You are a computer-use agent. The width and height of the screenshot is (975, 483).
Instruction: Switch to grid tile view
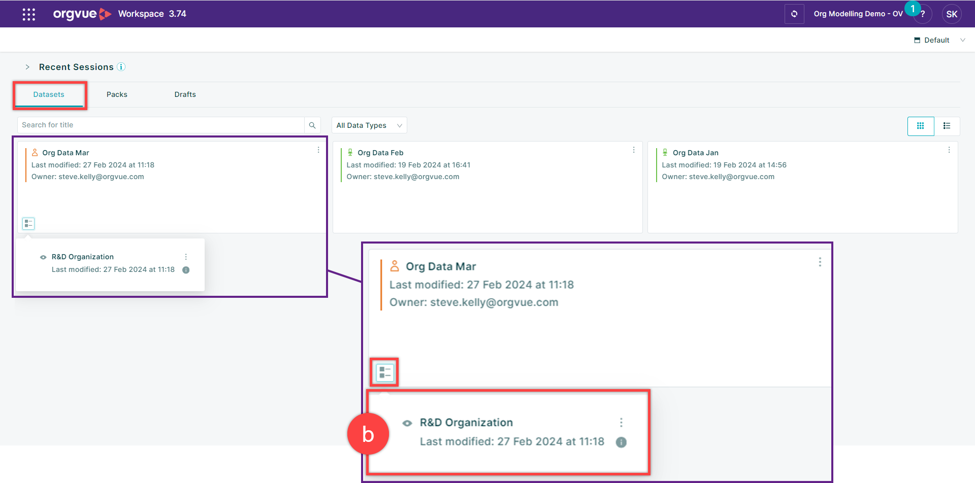click(920, 126)
